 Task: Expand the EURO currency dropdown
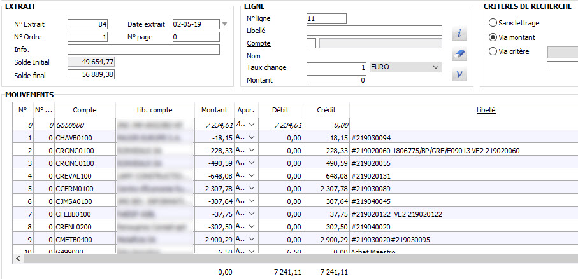(436, 67)
